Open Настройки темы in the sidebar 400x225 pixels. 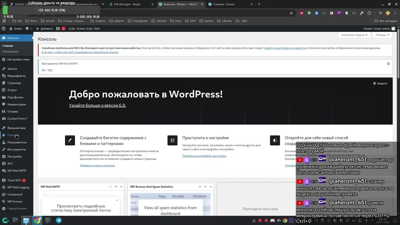click(17, 59)
